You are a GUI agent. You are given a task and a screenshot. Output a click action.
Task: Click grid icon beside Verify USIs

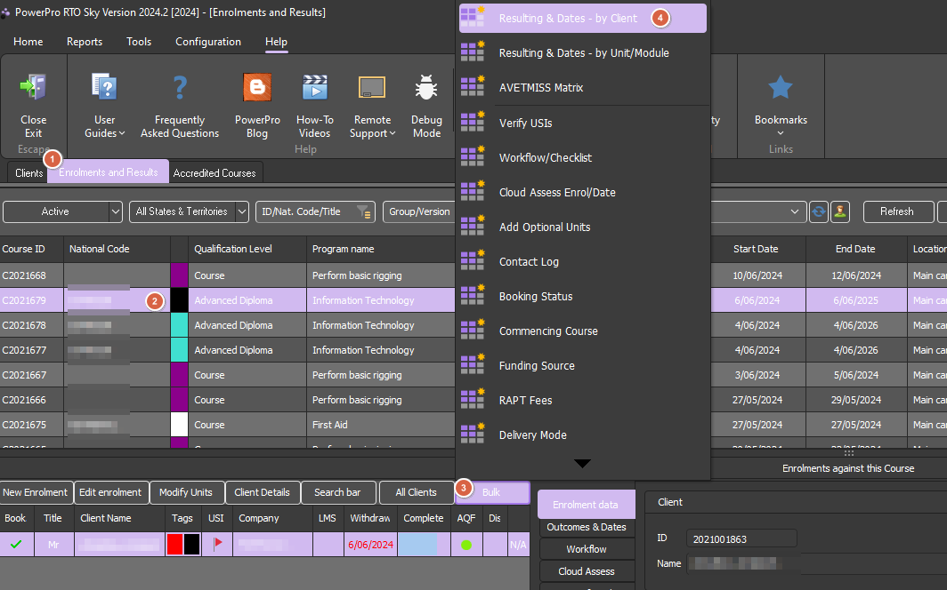point(473,122)
